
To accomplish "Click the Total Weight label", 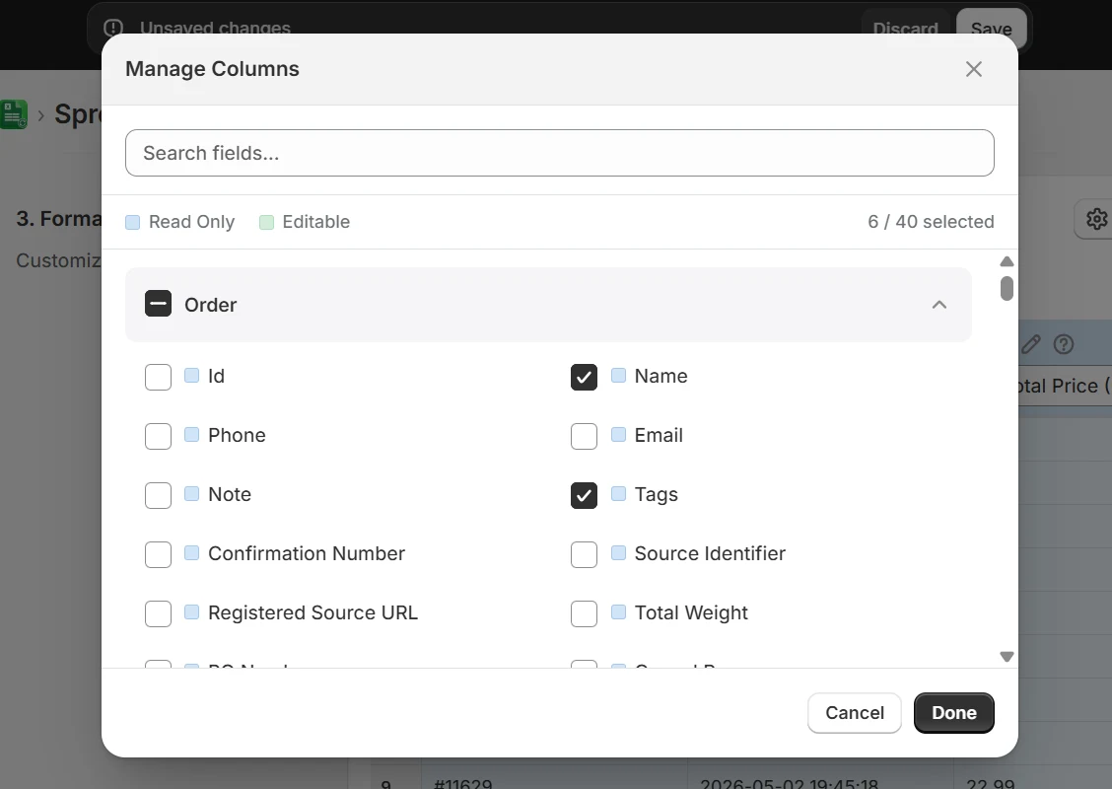I will point(691,612).
